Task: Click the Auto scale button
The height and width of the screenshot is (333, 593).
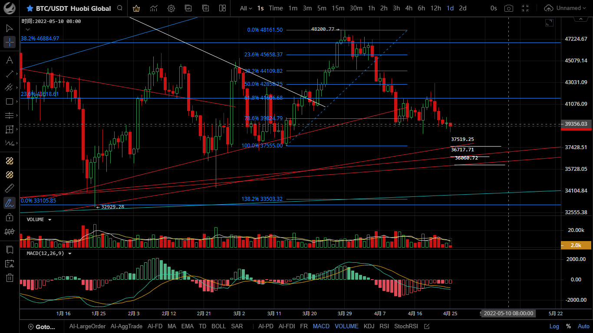Action: 583,326
